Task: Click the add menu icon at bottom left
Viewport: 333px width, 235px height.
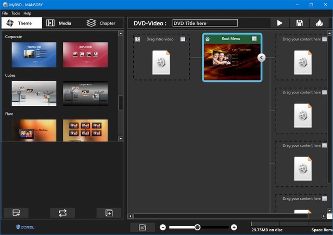Action: click(x=16, y=213)
